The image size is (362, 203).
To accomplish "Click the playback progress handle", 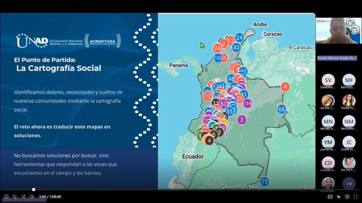I will [x=33, y=189].
